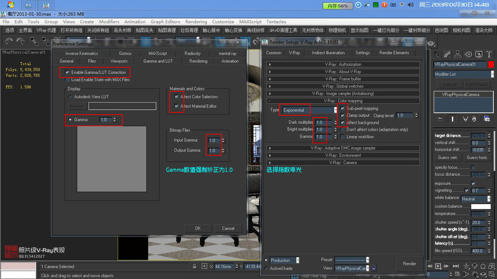Screen dimensions: 497x279
Task: Switch to Indirect illumination tab
Action: point(328,53)
